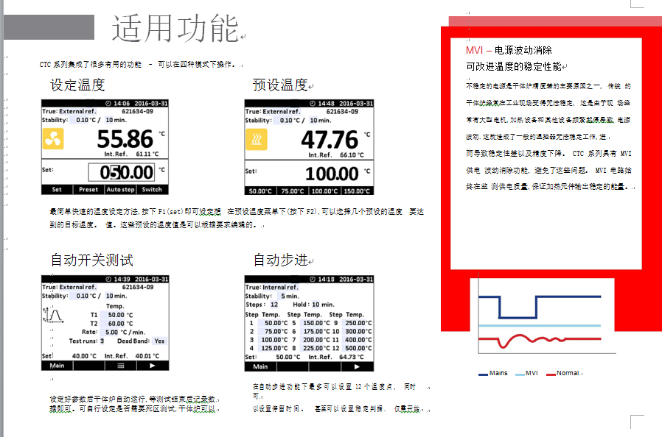Click the red Normal legend swatch

tap(551, 374)
